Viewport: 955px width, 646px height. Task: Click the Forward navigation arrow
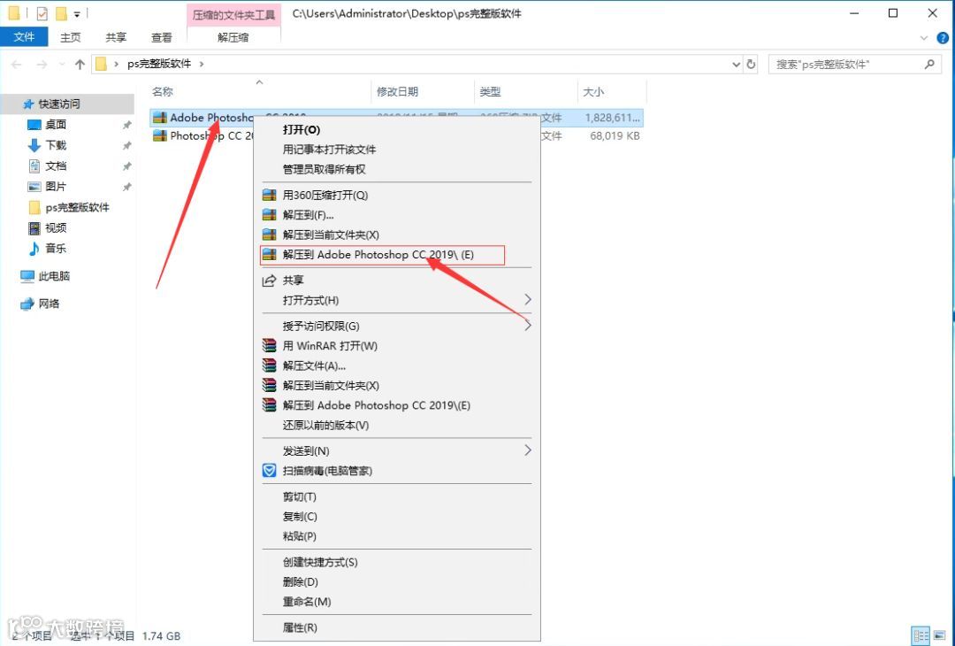pos(42,64)
